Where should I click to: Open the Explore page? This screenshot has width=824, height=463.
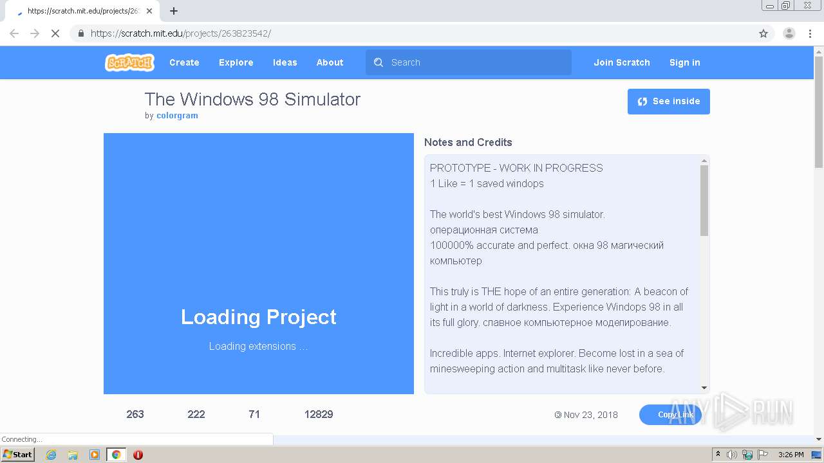click(236, 62)
